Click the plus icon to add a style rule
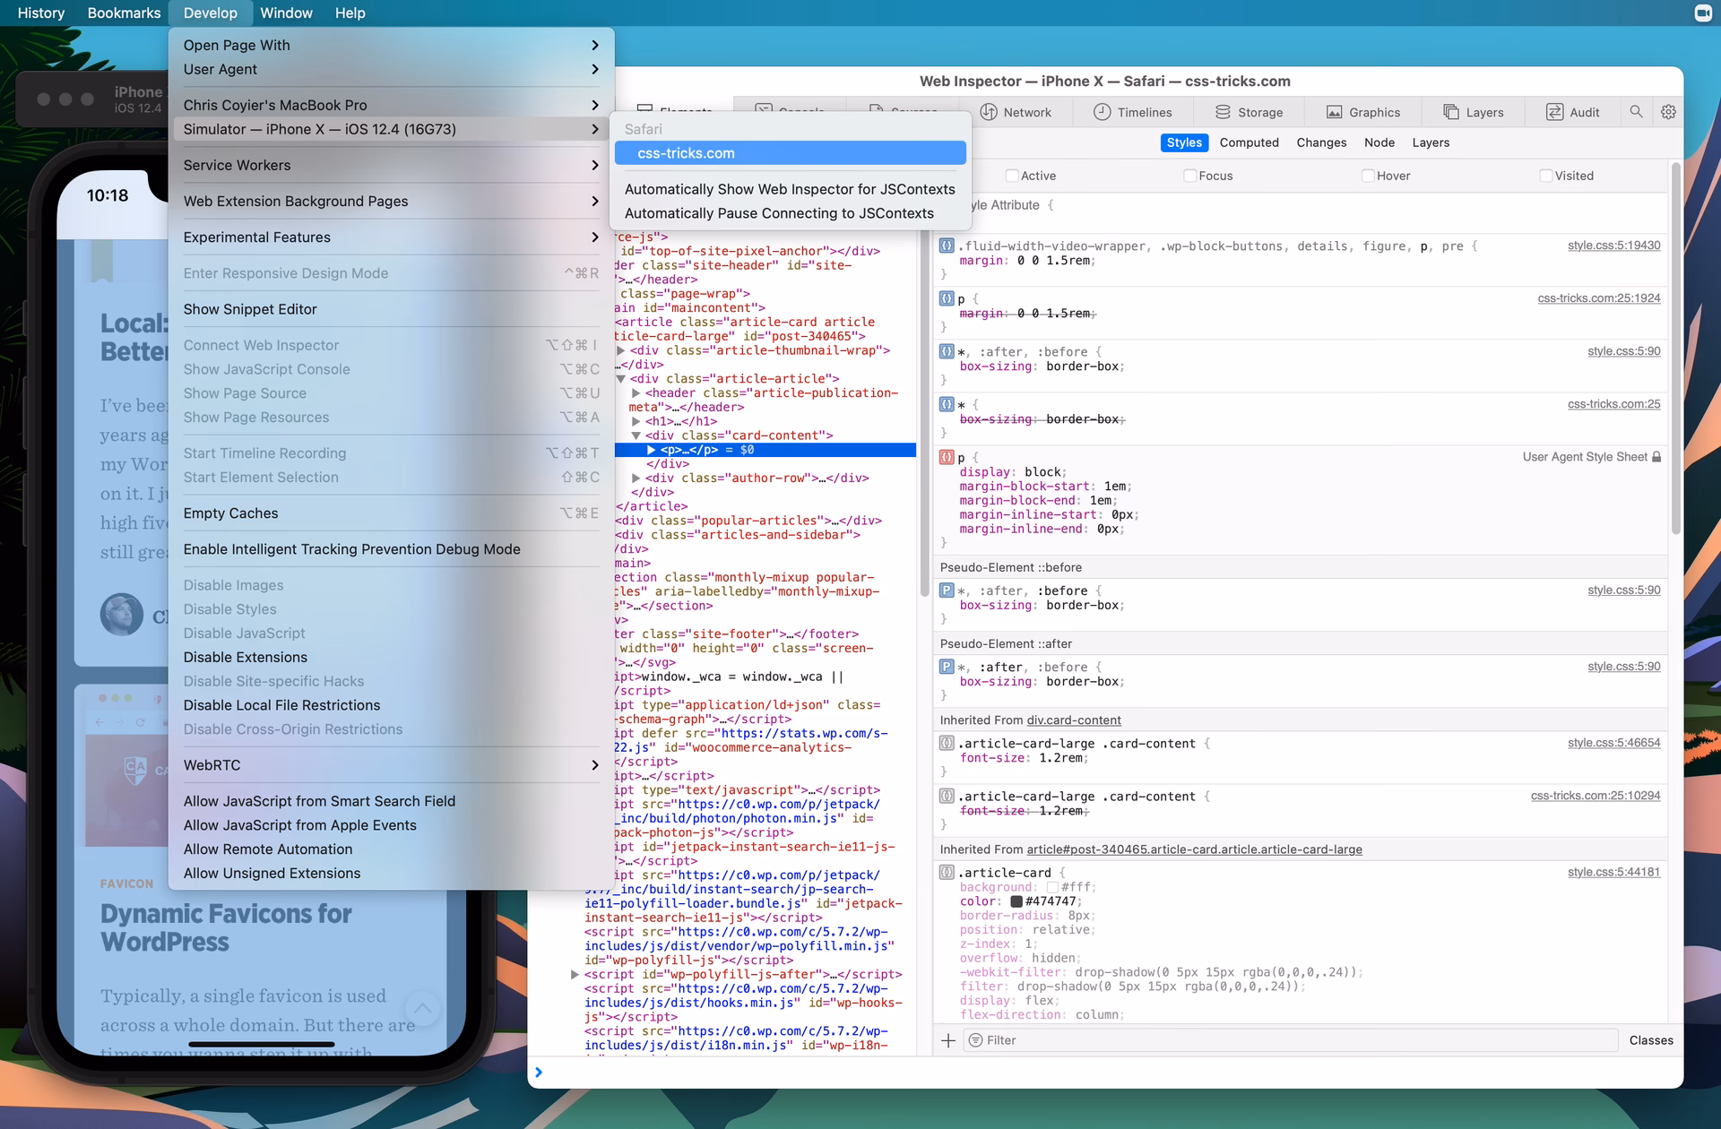Screen dimensions: 1721x1129 (949, 1039)
